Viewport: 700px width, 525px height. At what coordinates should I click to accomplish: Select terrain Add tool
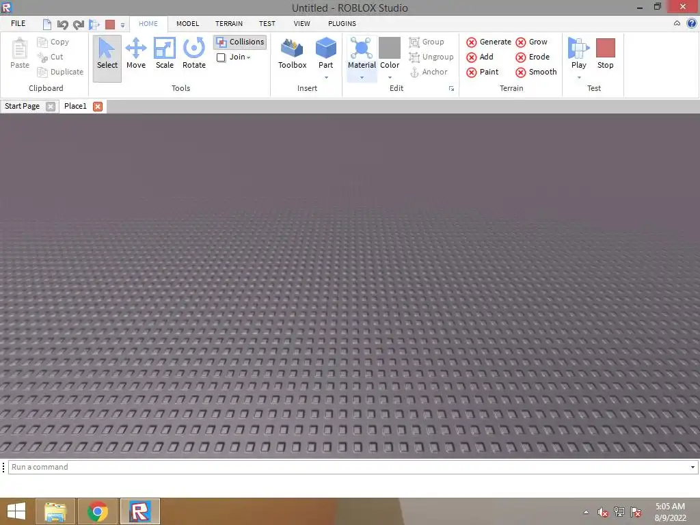click(480, 57)
